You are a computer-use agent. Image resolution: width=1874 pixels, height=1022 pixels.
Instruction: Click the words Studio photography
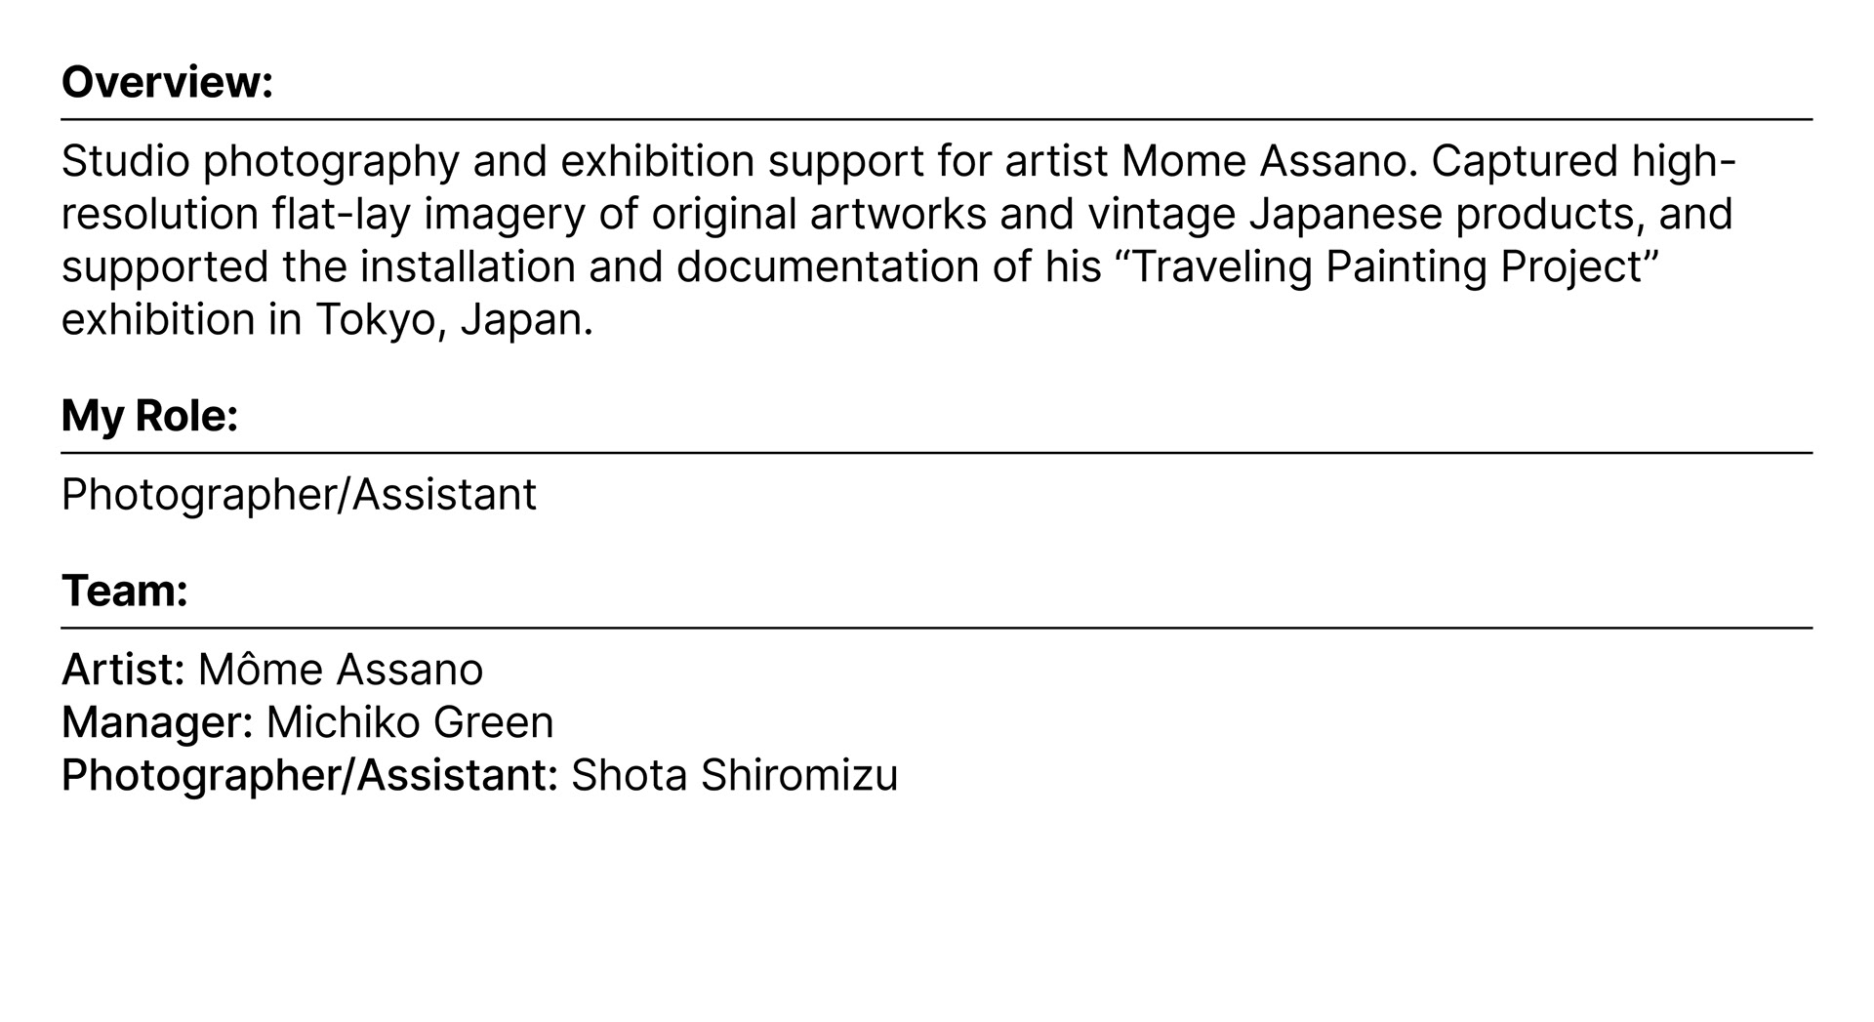pos(261,162)
